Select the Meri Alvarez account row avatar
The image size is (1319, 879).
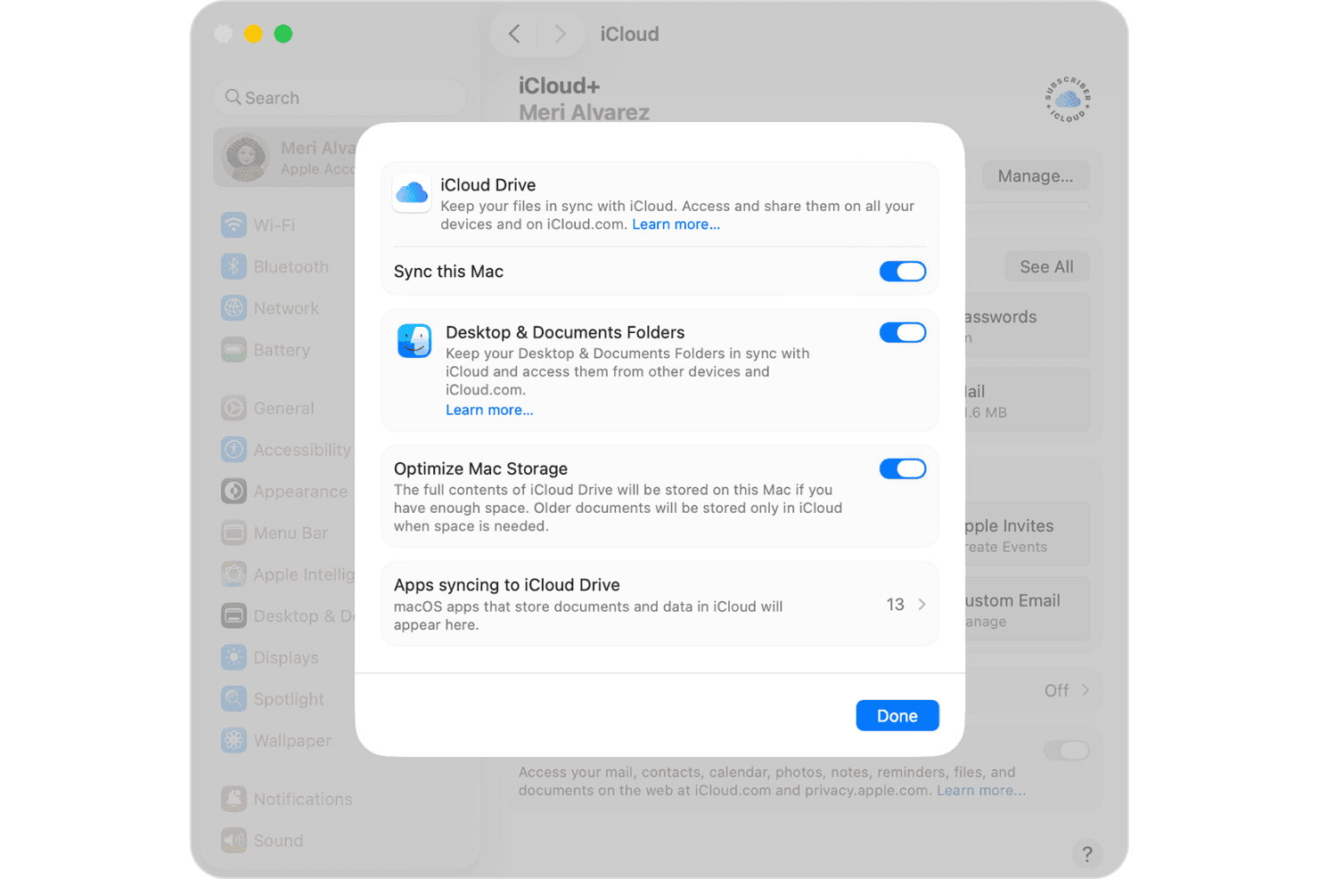pos(245,158)
